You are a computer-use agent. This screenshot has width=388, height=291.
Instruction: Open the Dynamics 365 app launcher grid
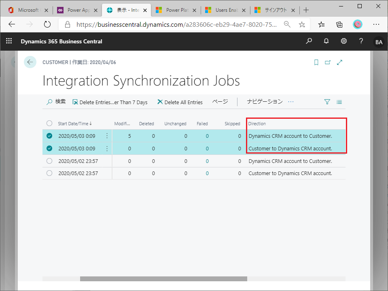(9, 41)
